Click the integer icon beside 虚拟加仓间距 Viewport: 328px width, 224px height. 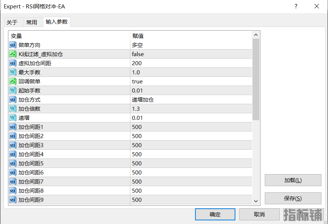[x=13, y=63]
